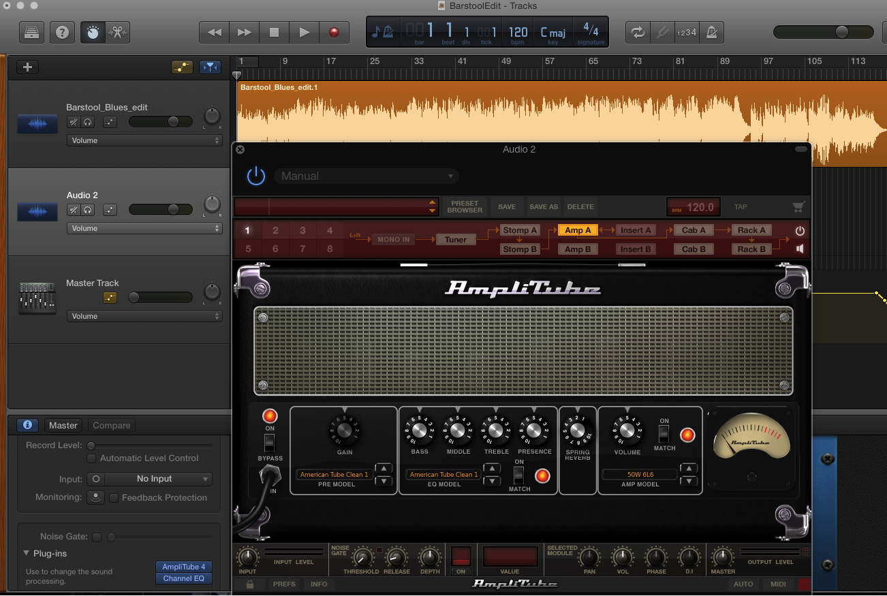887x596 pixels.
Task: Click the Record button in transport
Action: pyautogui.click(x=334, y=32)
